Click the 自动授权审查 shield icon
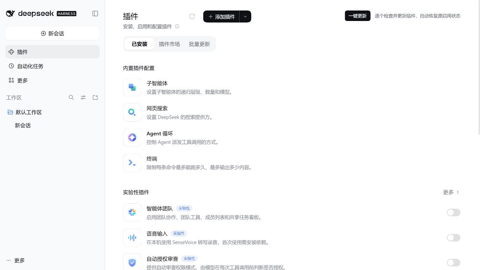This screenshot has width=480, height=270. [132, 262]
